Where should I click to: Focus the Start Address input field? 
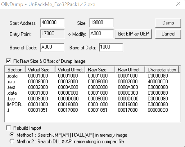52,23
